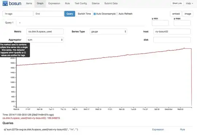The width and height of the screenshot is (197, 136).
Task: Enable the Auto Refresh checkbox
Action: (117, 14)
